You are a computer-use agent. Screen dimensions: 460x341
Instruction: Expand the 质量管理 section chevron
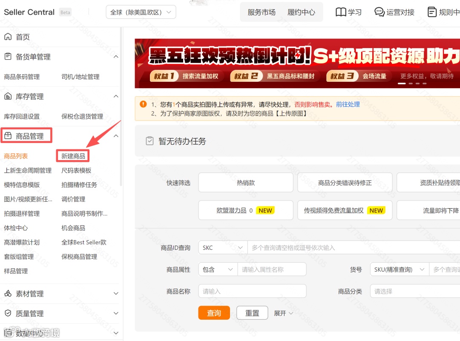(x=116, y=313)
